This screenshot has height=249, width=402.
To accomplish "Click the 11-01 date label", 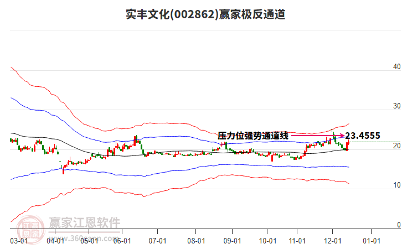I will 297,241.
